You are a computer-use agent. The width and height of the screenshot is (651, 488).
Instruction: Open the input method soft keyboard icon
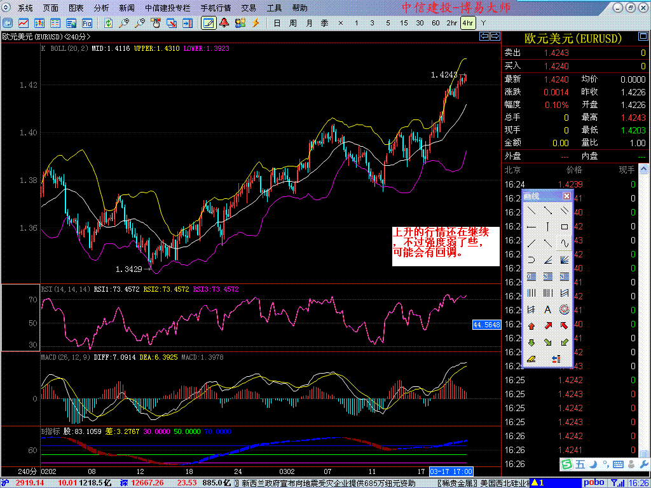[x=617, y=463]
